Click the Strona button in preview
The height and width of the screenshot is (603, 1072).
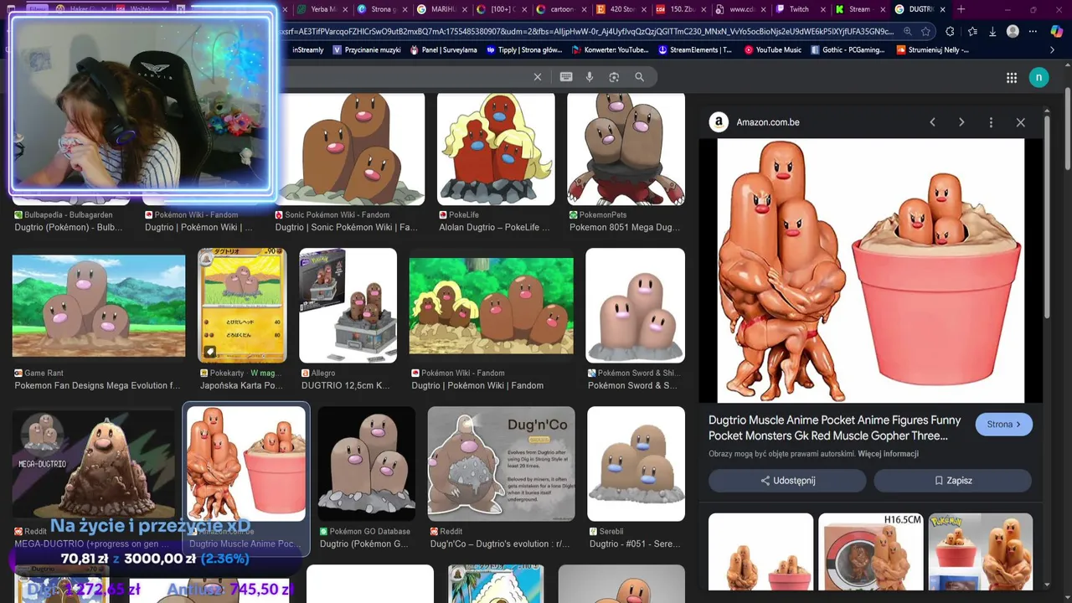click(x=1003, y=425)
